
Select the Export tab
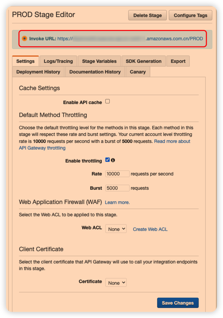tap(178, 61)
